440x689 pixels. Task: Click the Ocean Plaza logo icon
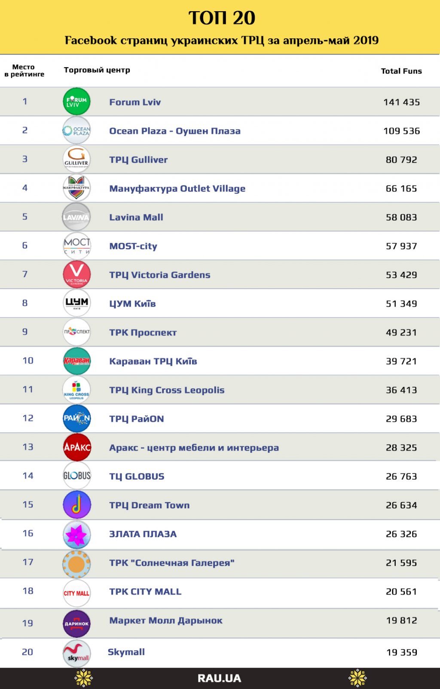click(76, 130)
